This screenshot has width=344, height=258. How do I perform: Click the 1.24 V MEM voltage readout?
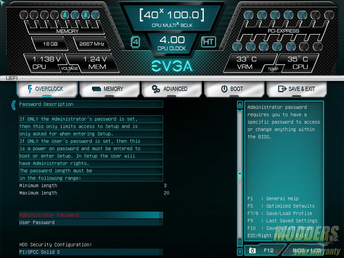(95, 63)
